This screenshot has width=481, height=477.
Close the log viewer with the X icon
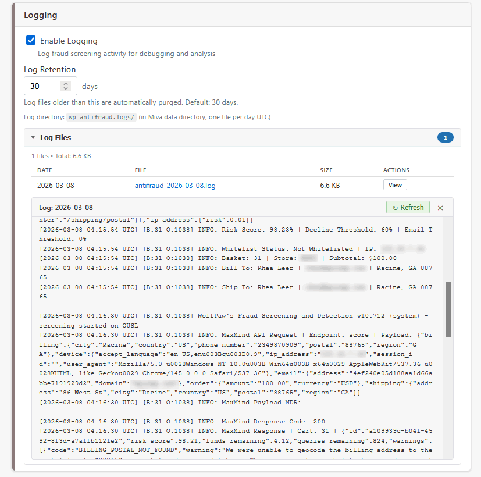[440, 208]
